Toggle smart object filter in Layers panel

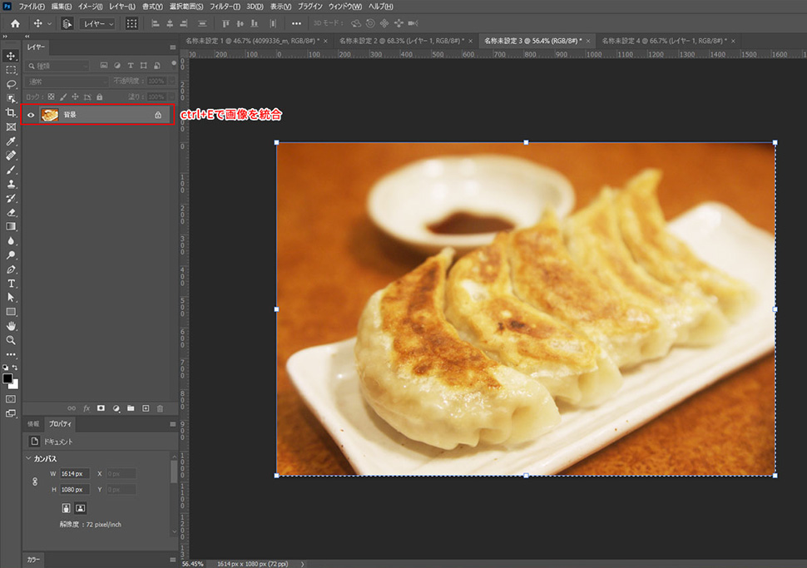[x=157, y=66]
